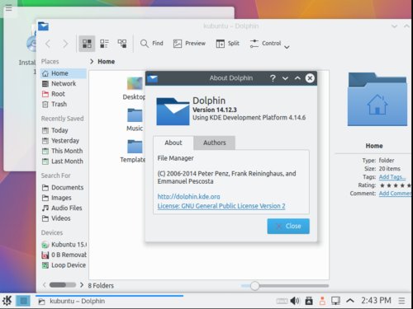This screenshot has width=413, height=309.
Task: Switch to Compact view mode
Action: pyautogui.click(x=104, y=44)
